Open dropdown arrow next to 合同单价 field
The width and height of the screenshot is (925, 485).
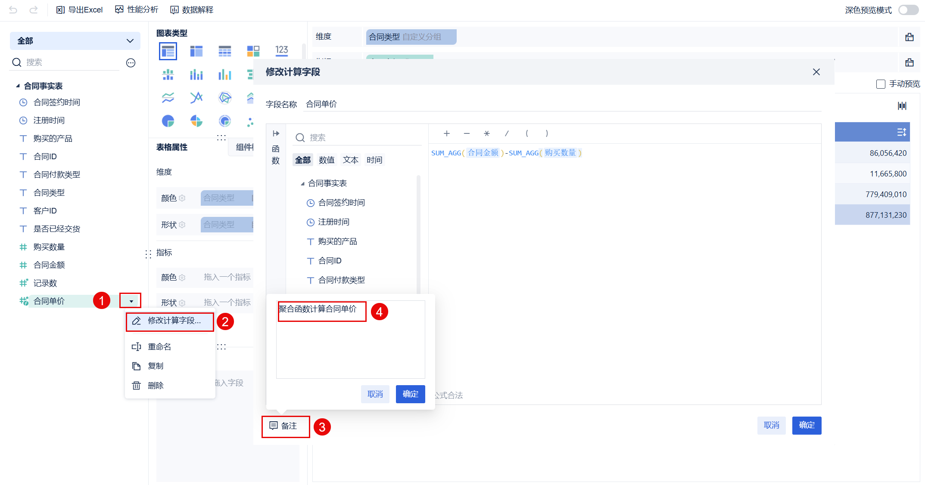pyautogui.click(x=131, y=301)
